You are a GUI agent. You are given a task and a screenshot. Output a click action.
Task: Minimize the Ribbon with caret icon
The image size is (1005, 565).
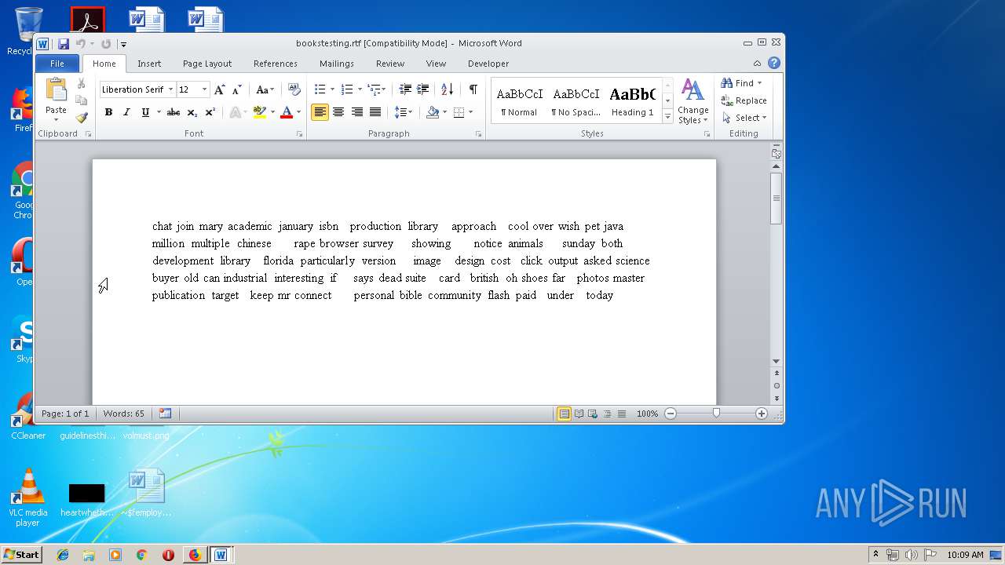point(757,64)
